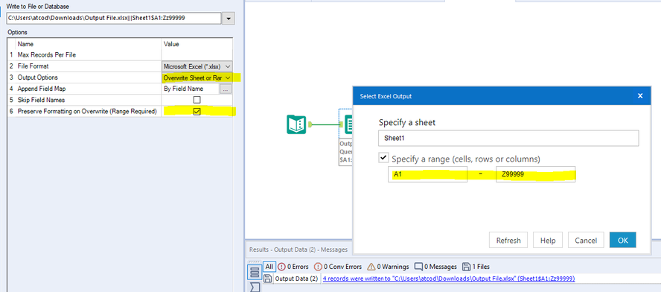The image size is (661, 292).
Task: Click the file icon beside Output Data (2)
Action: (267, 279)
